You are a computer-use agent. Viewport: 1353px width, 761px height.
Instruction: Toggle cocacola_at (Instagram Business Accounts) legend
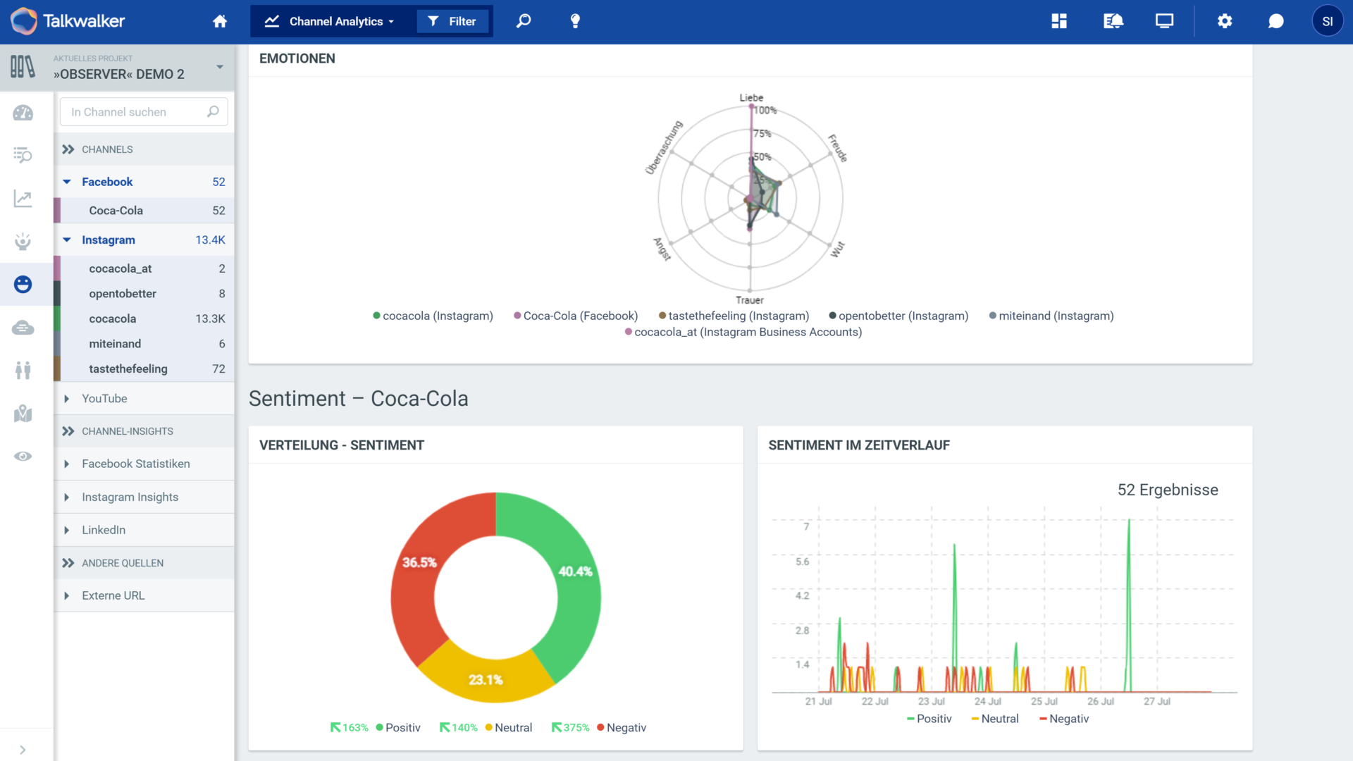tap(743, 332)
